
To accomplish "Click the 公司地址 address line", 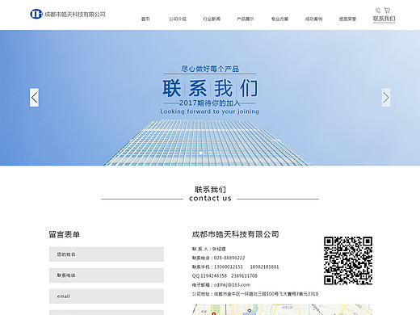I will pyautogui.click(x=255, y=294).
